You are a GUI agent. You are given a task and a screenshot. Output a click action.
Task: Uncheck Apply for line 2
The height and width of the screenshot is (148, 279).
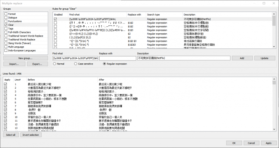(5, 88)
